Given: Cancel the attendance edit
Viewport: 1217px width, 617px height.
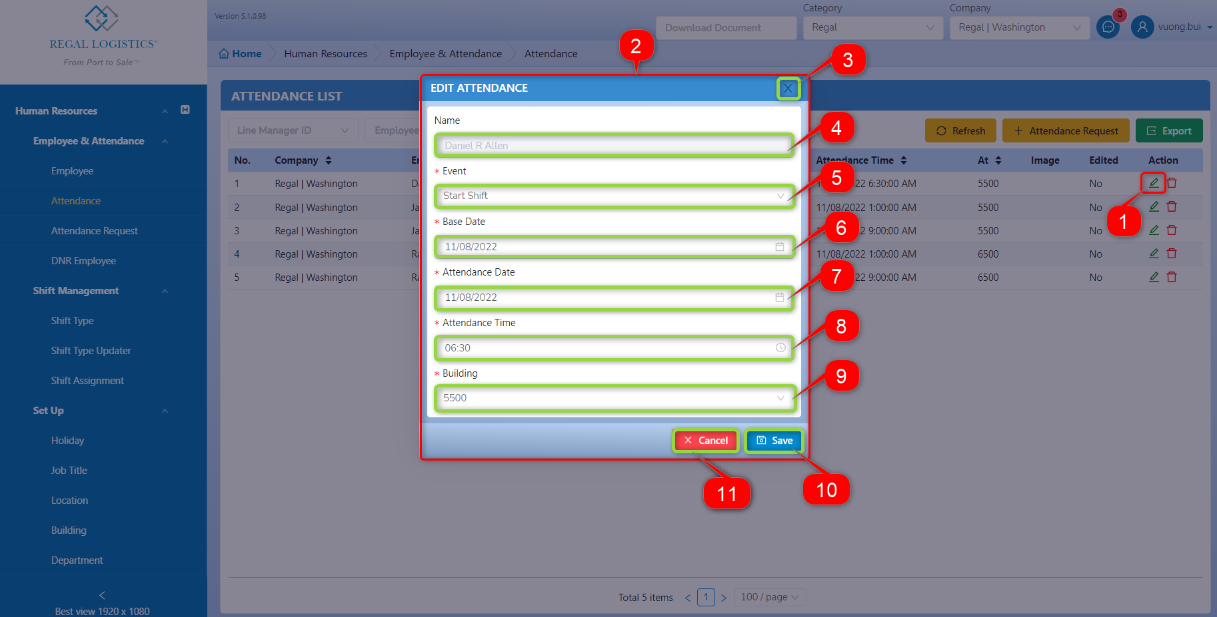Looking at the screenshot, I should tap(706, 441).
